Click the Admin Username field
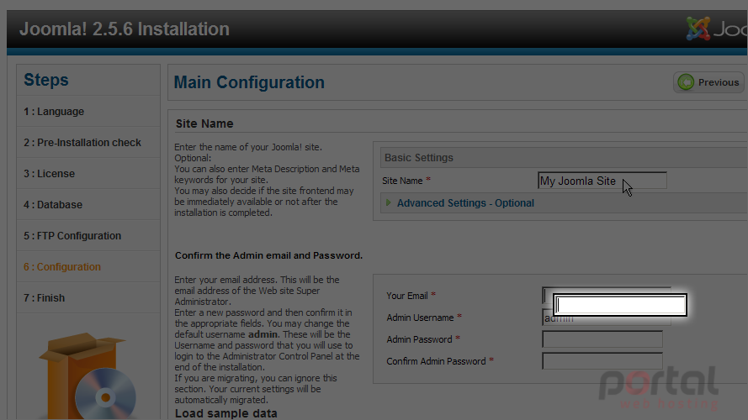The width and height of the screenshot is (748, 420). click(x=607, y=318)
